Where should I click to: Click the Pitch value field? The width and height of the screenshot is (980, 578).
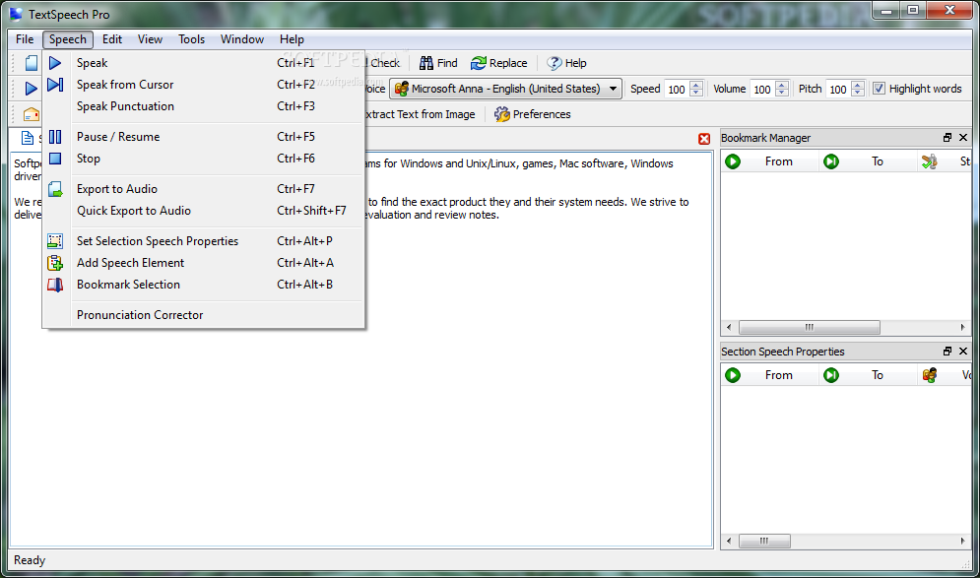838,89
